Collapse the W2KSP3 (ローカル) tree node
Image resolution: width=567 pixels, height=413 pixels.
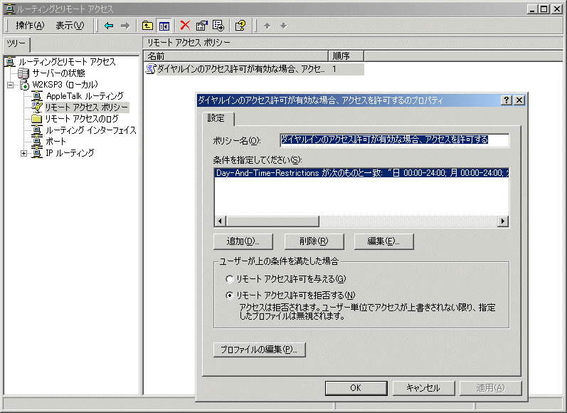pyautogui.click(x=11, y=85)
